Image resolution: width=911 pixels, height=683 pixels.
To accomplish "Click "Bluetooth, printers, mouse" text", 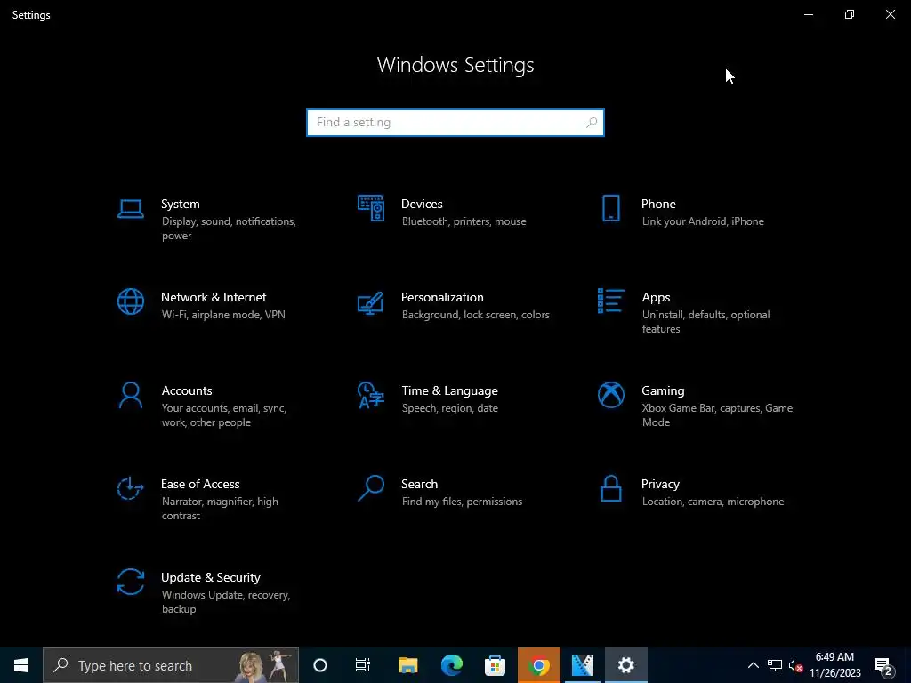I will [x=464, y=221].
